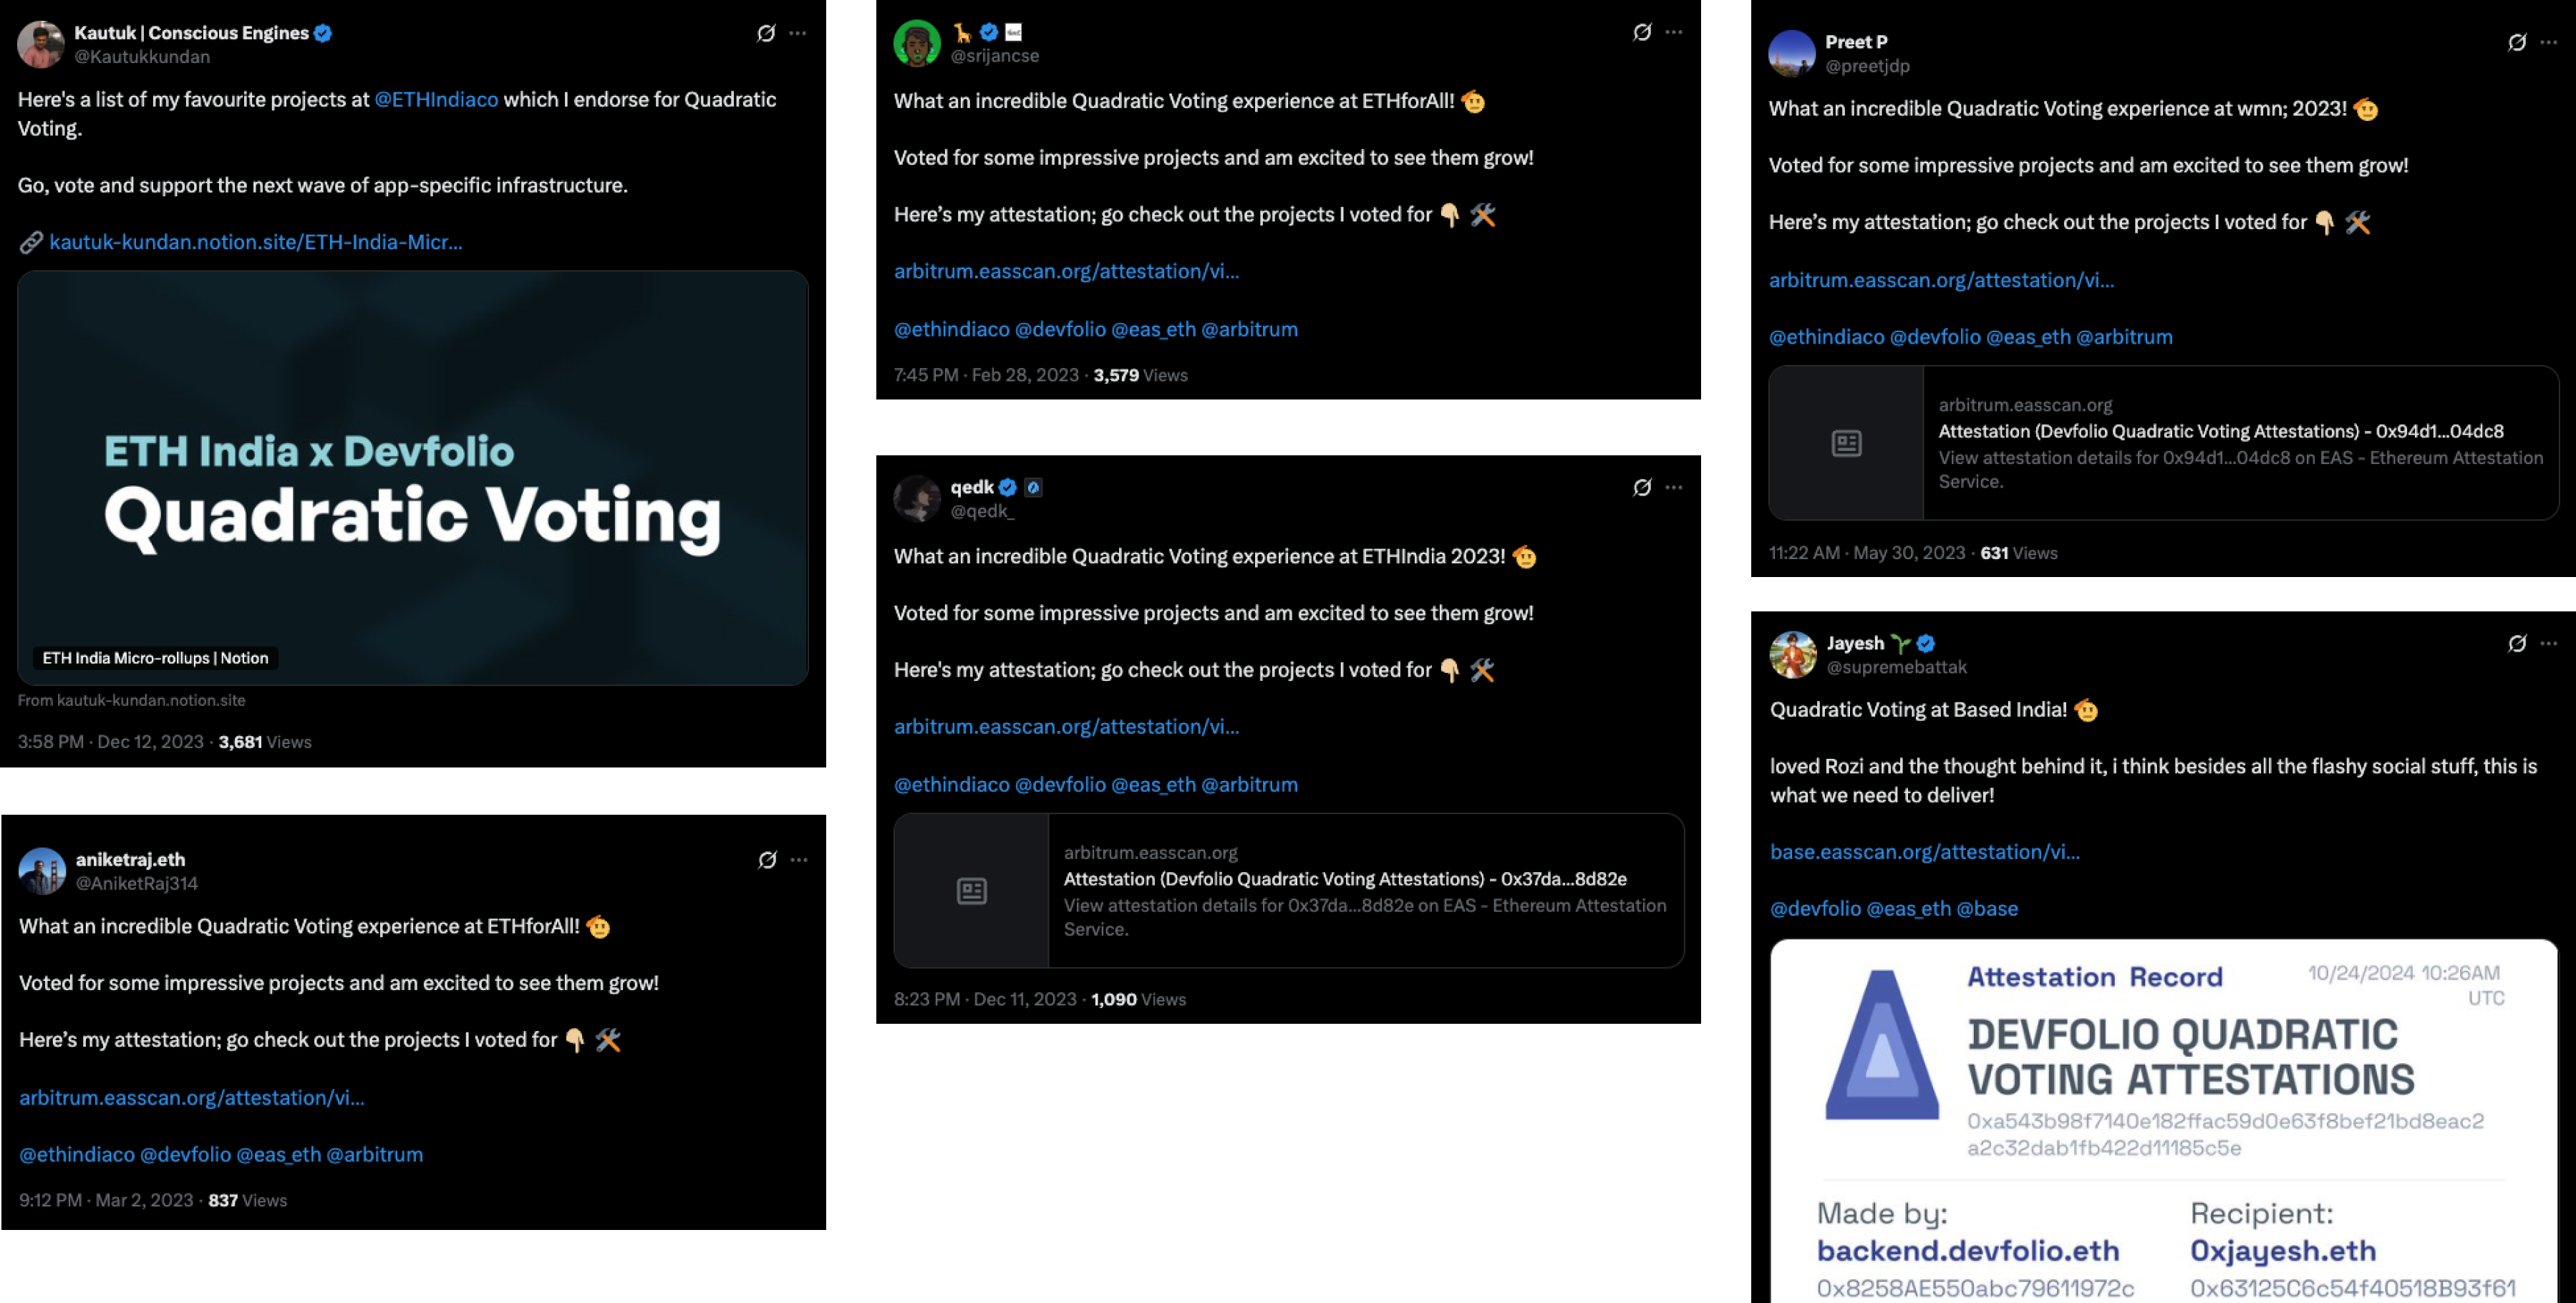This screenshot has width=2576, height=1303.
Task: Click Jayesh's profile picture
Action: (x=1793, y=655)
